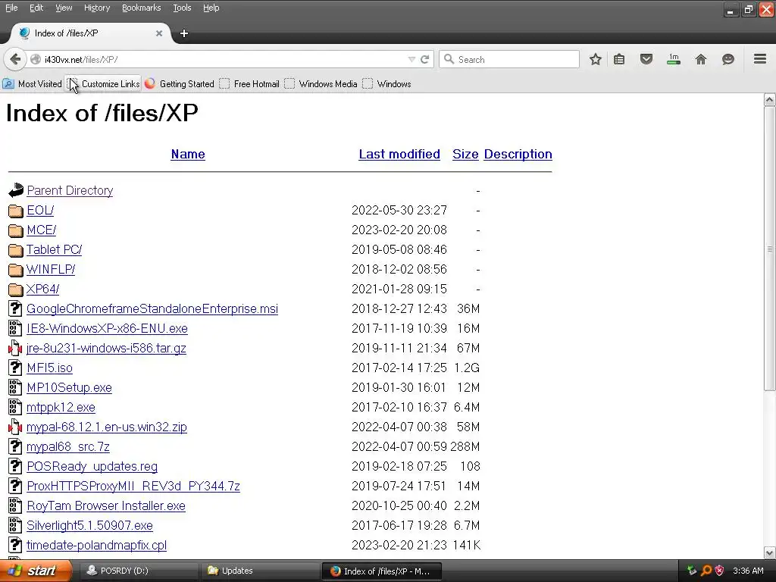Download mtppk12.exe link
Image resolution: width=776 pixels, height=582 pixels.
pyautogui.click(x=61, y=407)
